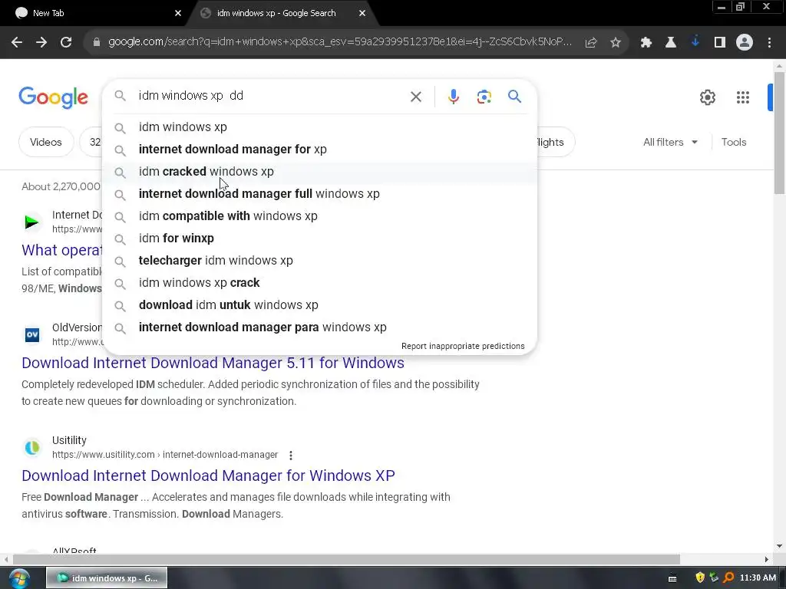Select suggestion 'telecharger idm windows xp'
786x589 pixels.
point(320,261)
